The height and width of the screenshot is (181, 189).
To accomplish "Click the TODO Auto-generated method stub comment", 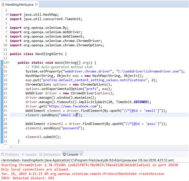I will click(x=59, y=67).
